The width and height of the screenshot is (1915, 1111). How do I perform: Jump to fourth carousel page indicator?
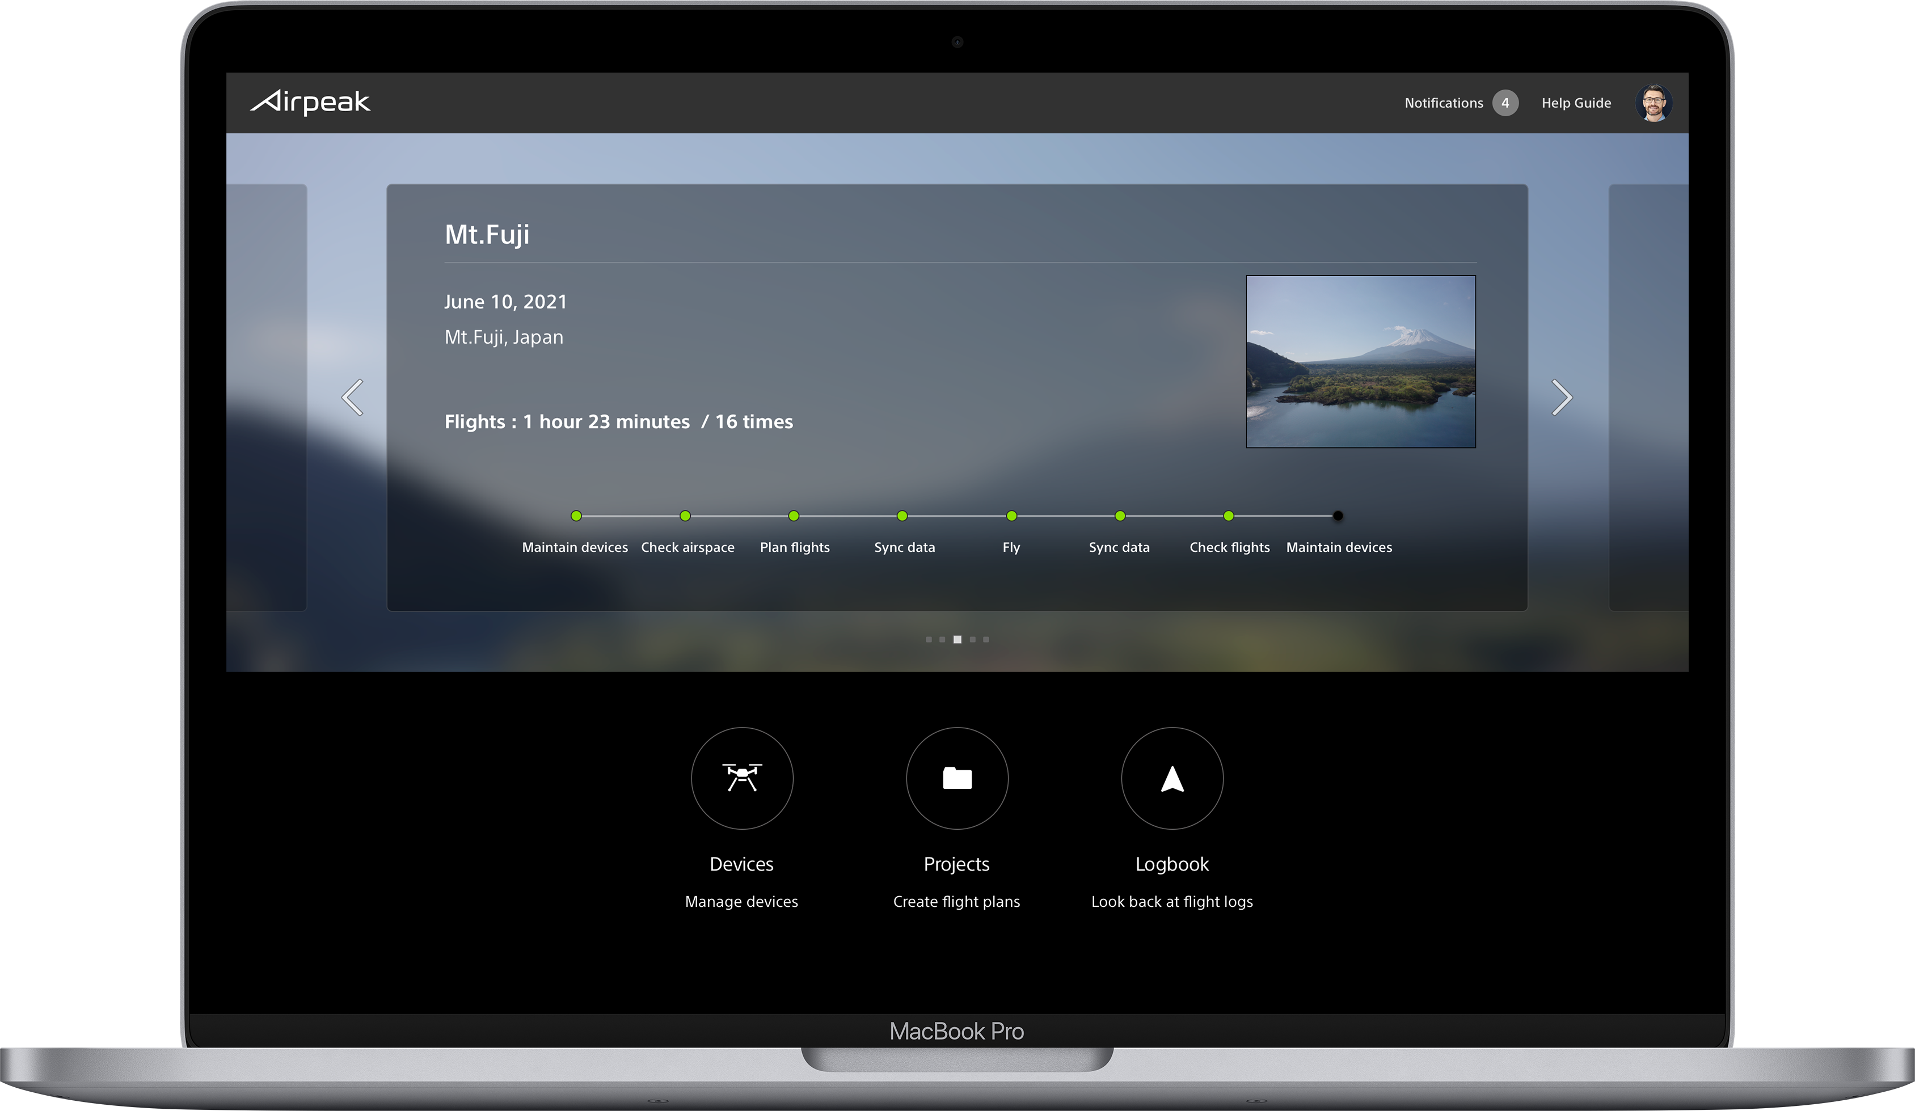click(973, 640)
